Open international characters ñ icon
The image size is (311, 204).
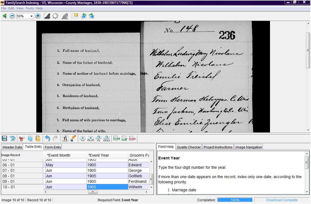65,138
